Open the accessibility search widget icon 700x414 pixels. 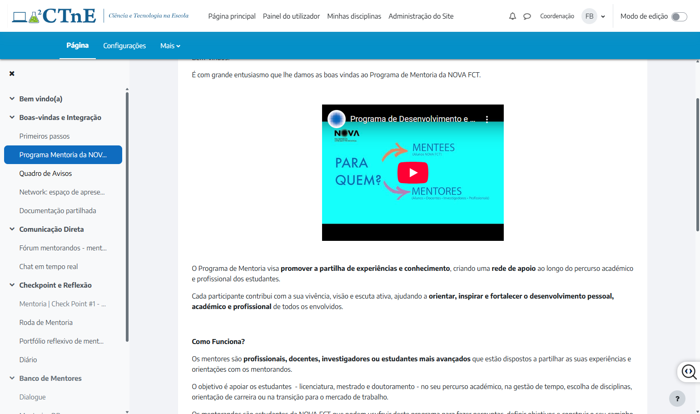pos(689,372)
